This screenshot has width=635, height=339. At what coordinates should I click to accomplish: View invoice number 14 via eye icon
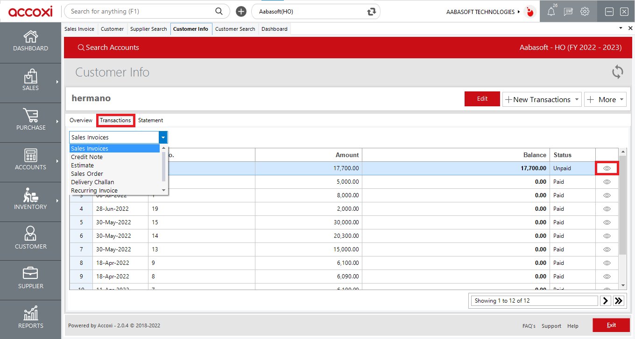pos(607,236)
